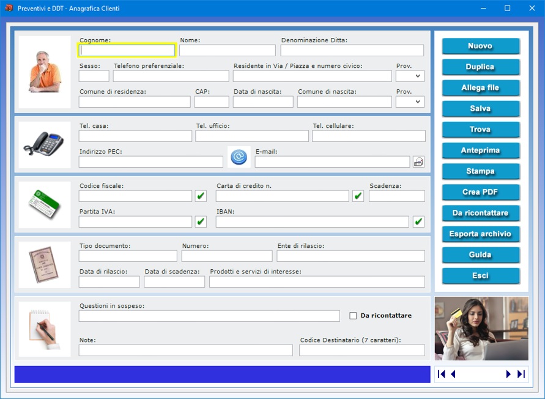Focus the Prodotti e servizi di interesse field
The height and width of the screenshot is (399, 545).
tap(317, 282)
